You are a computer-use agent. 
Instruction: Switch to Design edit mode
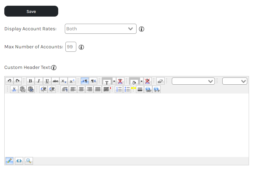point(9,161)
